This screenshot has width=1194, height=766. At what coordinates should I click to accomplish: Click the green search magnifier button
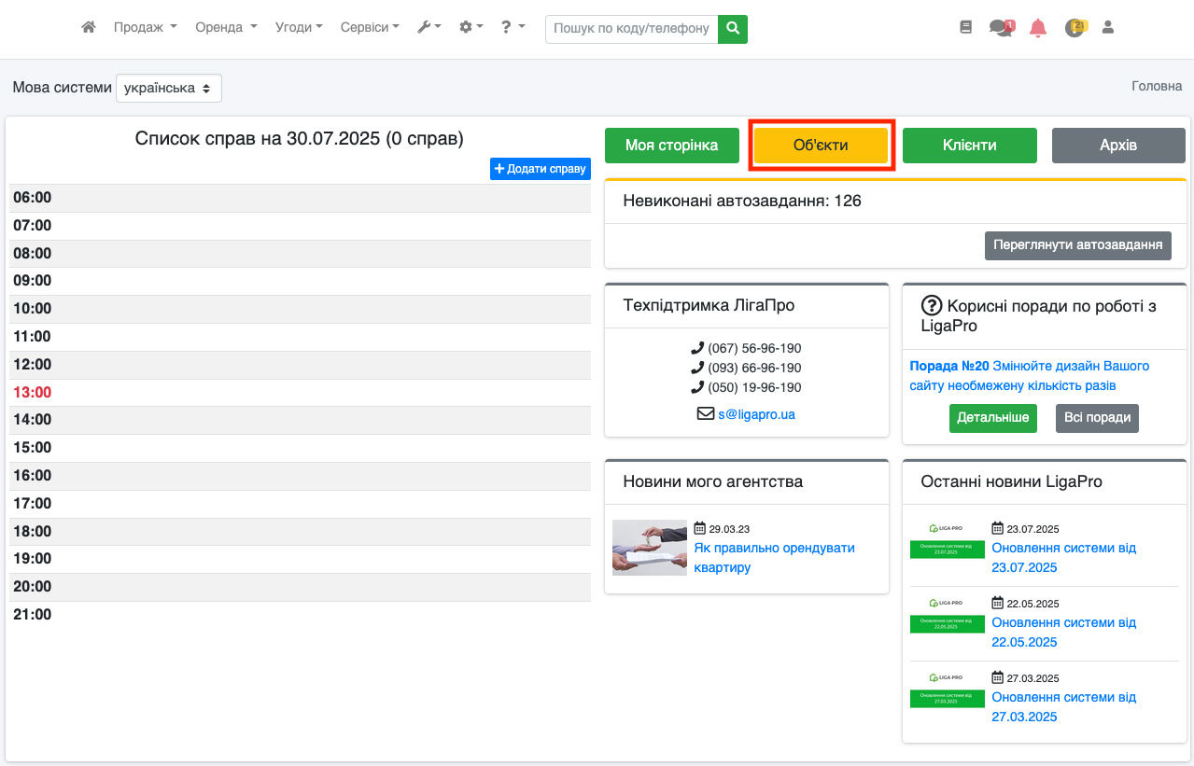(x=733, y=29)
